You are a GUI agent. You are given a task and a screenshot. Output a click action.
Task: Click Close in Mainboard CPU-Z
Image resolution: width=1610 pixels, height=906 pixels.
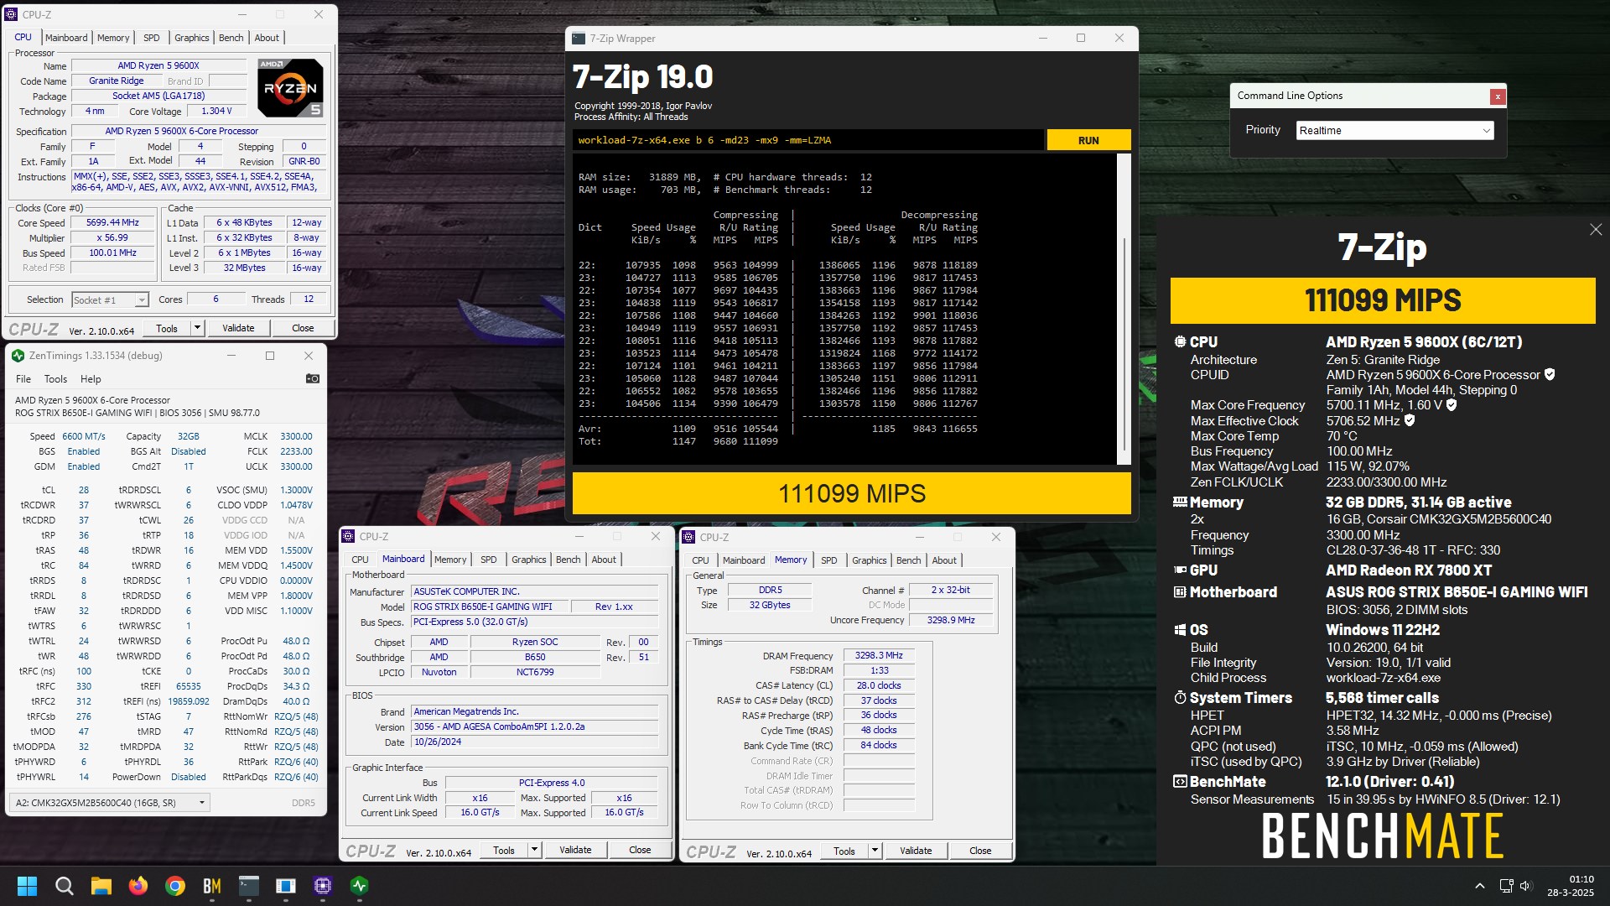[640, 850]
